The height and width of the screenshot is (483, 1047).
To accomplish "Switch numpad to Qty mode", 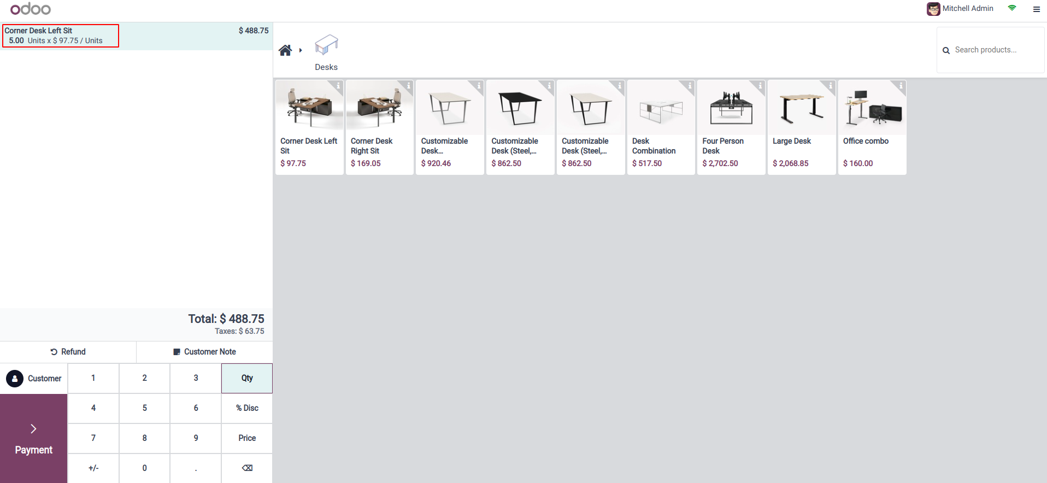I will 247,378.
